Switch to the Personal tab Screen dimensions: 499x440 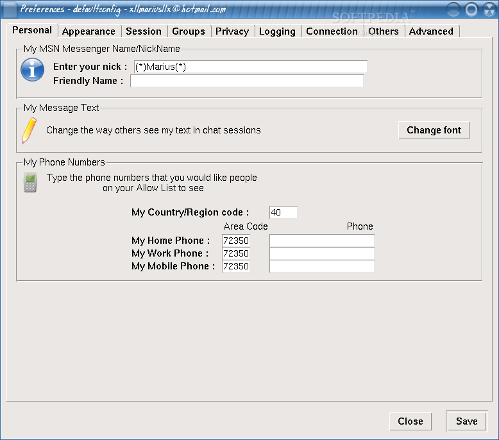(x=32, y=30)
